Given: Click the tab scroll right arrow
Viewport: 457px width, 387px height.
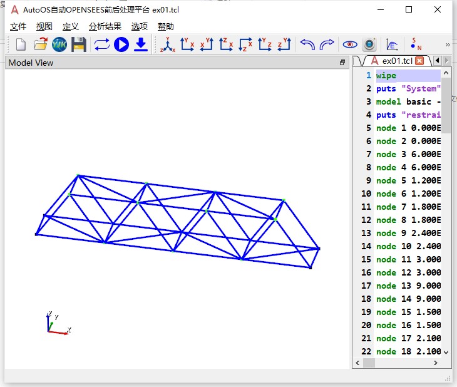Looking at the screenshot, I should pyautogui.click(x=446, y=61).
